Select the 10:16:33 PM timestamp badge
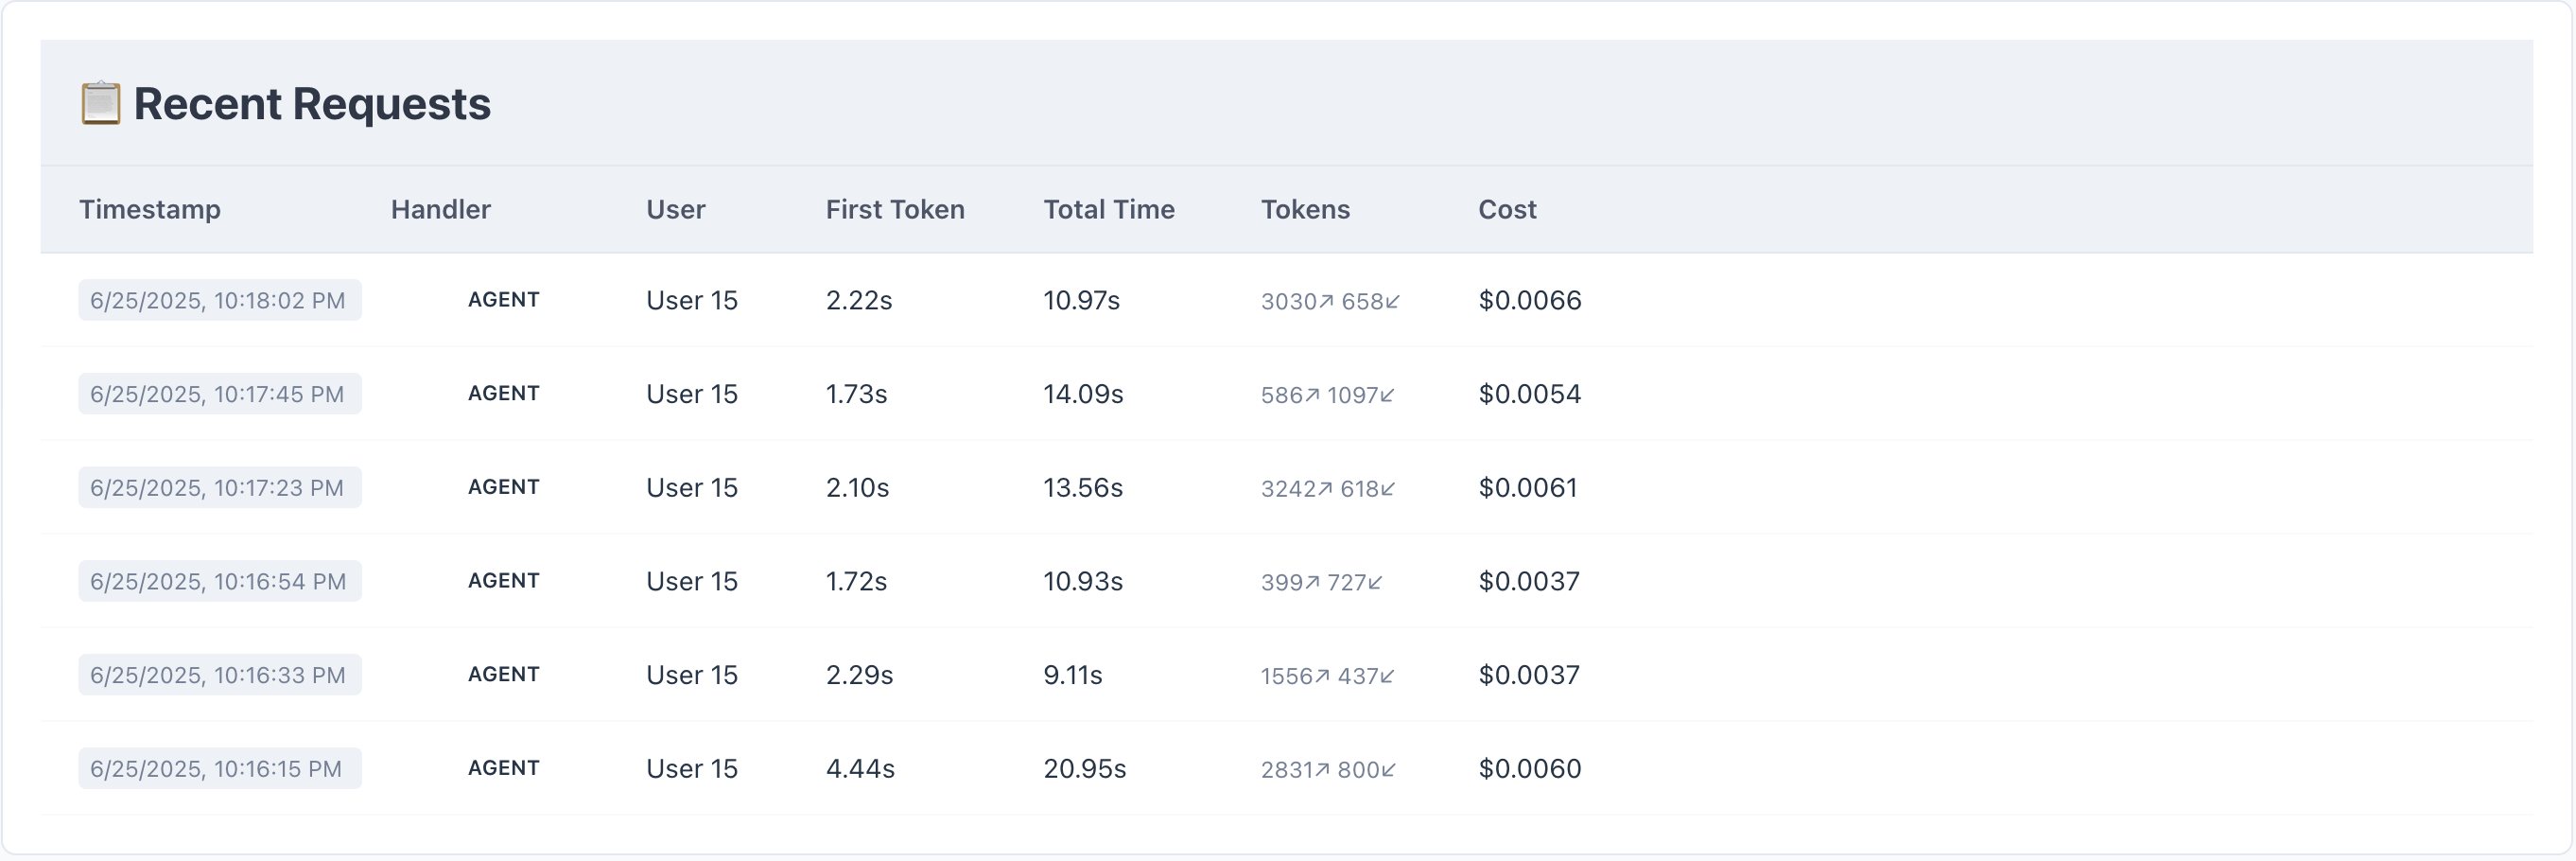 pyautogui.click(x=219, y=675)
